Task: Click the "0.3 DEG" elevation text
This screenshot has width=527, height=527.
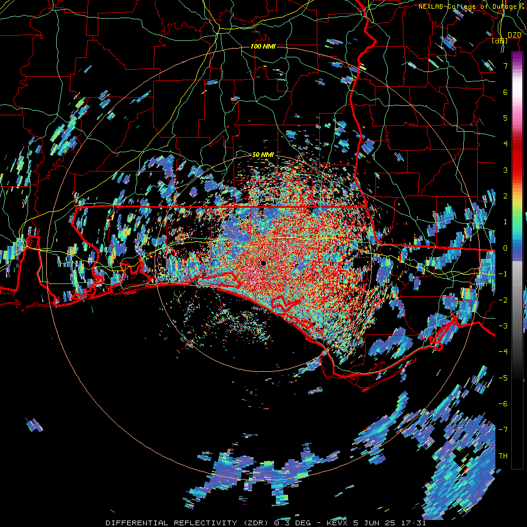Action: coord(292,523)
